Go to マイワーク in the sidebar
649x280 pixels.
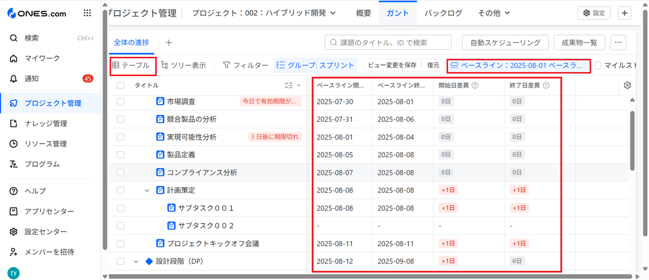tap(51, 58)
